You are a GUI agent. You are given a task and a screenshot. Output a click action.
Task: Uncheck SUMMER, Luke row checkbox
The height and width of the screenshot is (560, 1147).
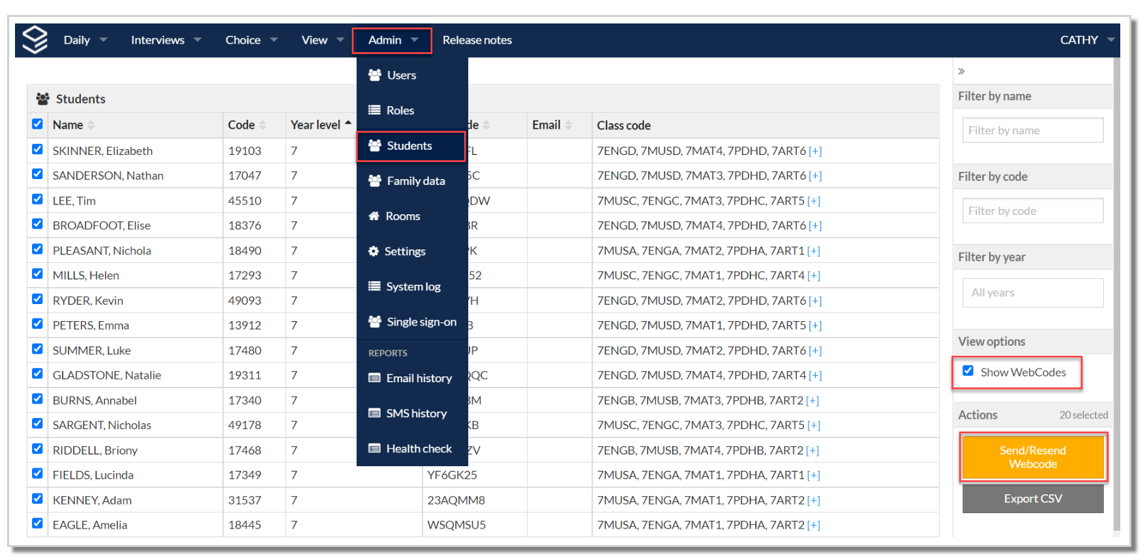37,348
